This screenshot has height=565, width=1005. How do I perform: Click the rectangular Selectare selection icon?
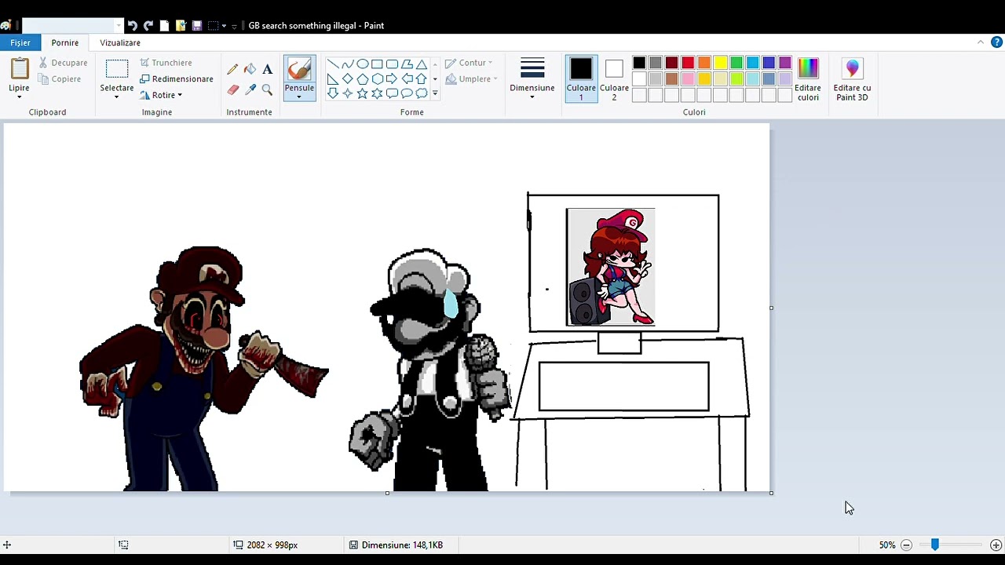point(117,69)
